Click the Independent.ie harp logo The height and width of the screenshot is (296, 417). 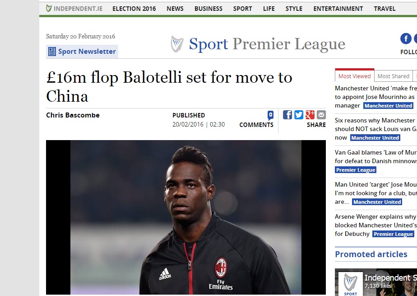pyautogui.click(x=49, y=8)
